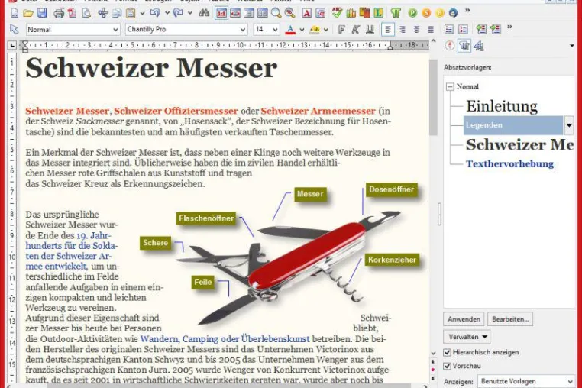582x388 pixels.
Task: Open the Thunderbird mail icon
Action: [453, 13]
